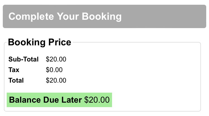This screenshot has width=209, height=116.
Task: Click blank space right of the Tax amount
Action: [131, 70]
